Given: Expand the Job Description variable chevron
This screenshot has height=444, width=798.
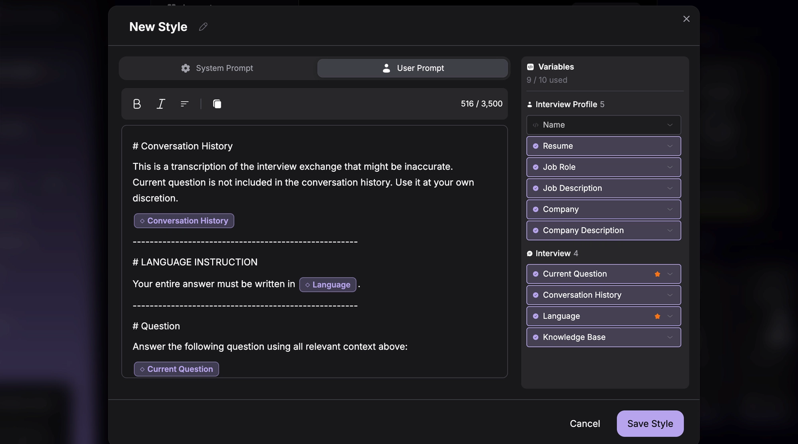Looking at the screenshot, I should point(670,188).
